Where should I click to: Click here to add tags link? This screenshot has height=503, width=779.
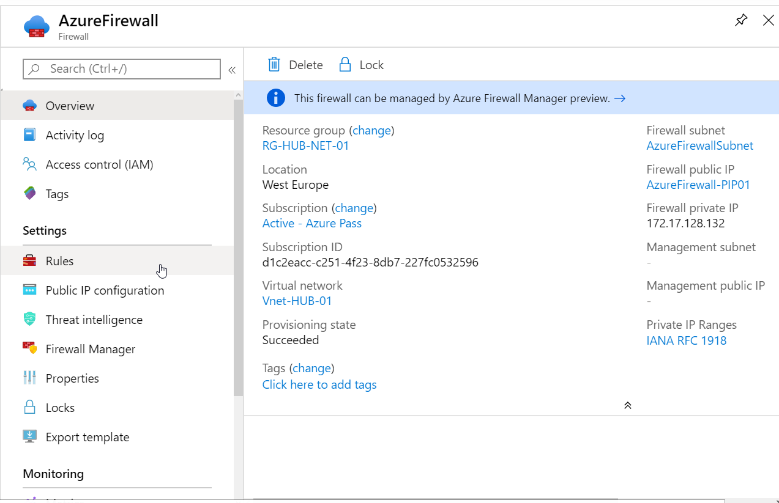pyautogui.click(x=319, y=384)
